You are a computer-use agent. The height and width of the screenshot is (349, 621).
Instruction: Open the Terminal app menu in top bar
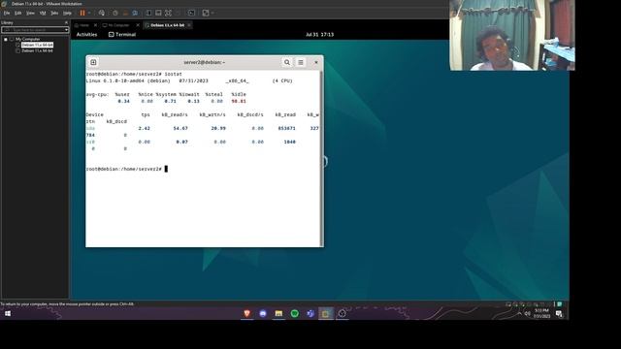[122, 35]
